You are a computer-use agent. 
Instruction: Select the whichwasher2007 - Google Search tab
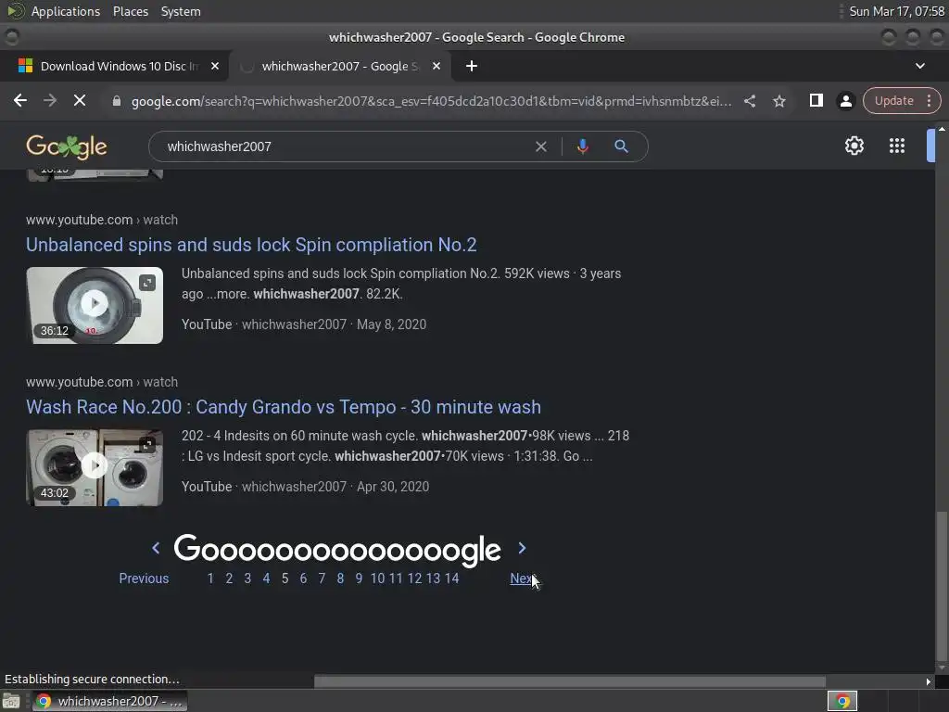click(x=339, y=66)
